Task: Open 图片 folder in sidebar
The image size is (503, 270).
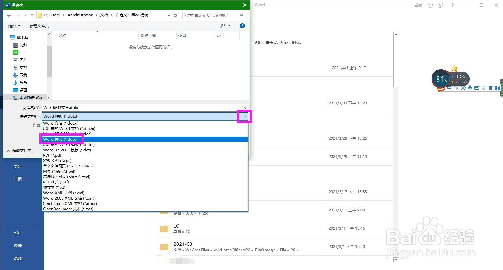Action: coord(20,60)
